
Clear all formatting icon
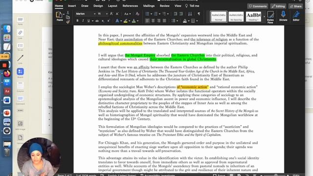point(137,14)
